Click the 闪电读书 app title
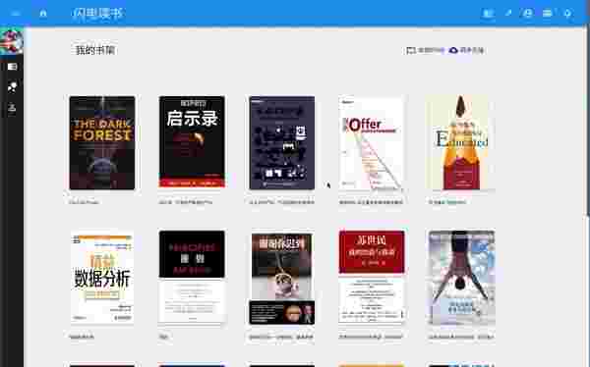 click(97, 14)
